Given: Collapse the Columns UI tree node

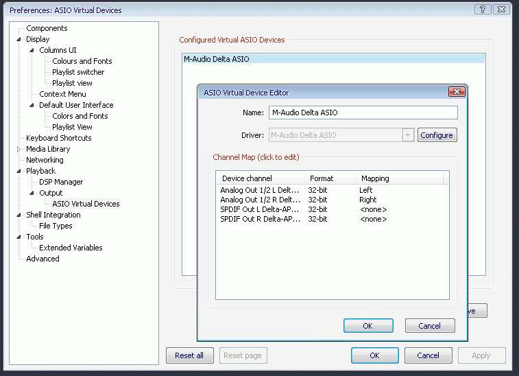Looking at the screenshot, I should (x=32, y=50).
